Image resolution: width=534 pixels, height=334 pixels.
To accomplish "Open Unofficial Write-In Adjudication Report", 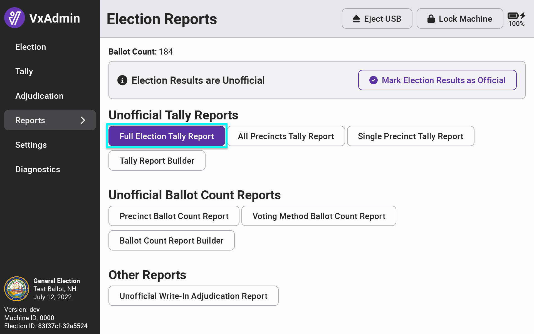I will pyautogui.click(x=193, y=296).
